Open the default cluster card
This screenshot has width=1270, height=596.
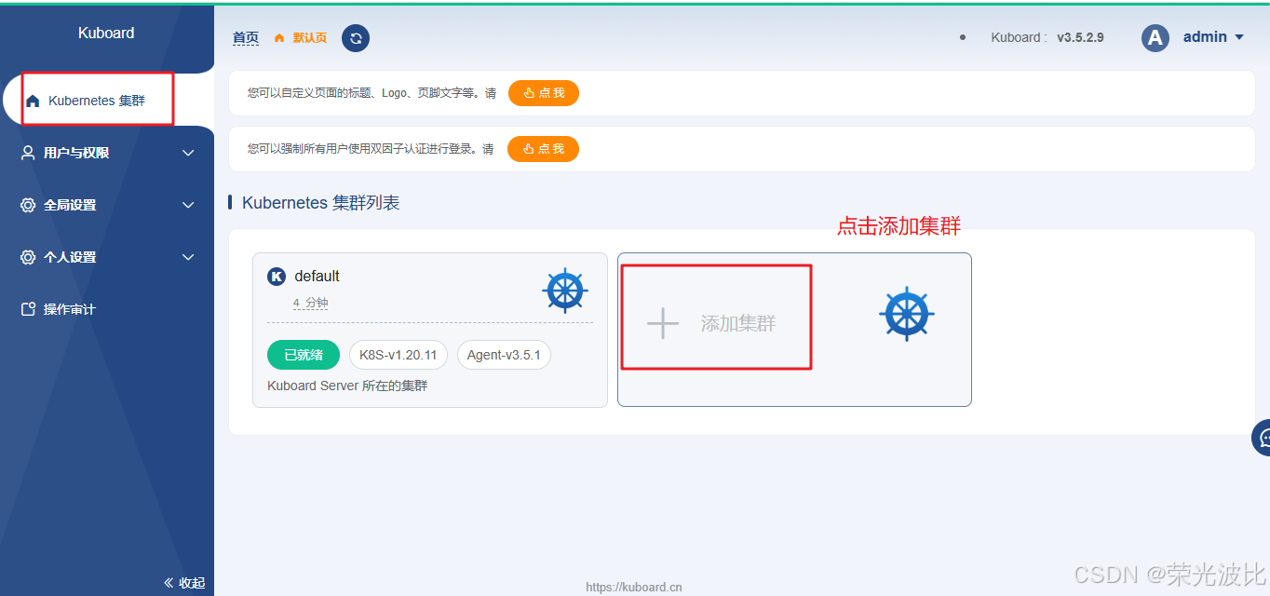[x=430, y=331]
